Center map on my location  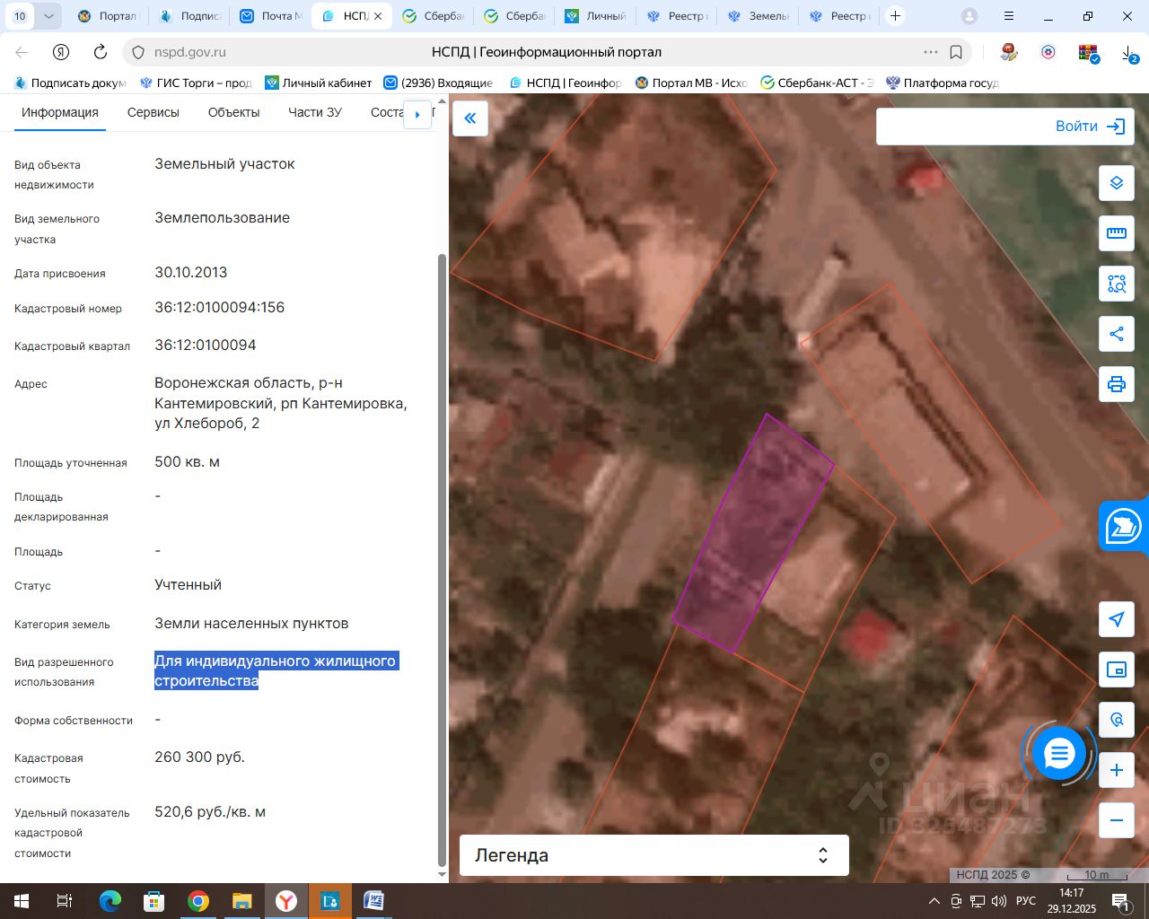point(1117,619)
